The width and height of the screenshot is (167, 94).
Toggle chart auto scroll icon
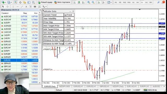click(x=99, y=2)
